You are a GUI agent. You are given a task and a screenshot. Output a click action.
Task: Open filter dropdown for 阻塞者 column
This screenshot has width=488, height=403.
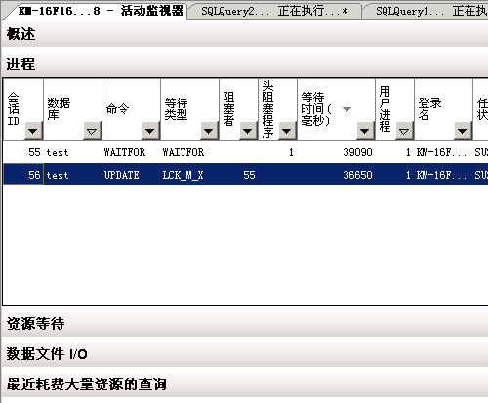pyautogui.click(x=248, y=131)
